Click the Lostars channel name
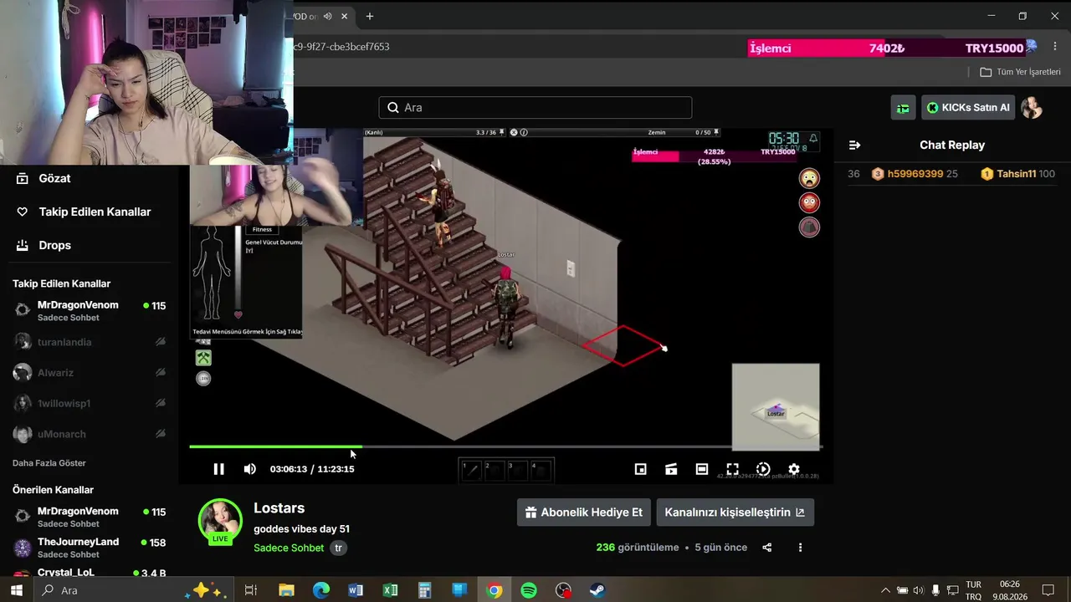The height and width of the screenshot is (602, 1071). point(279,508)
